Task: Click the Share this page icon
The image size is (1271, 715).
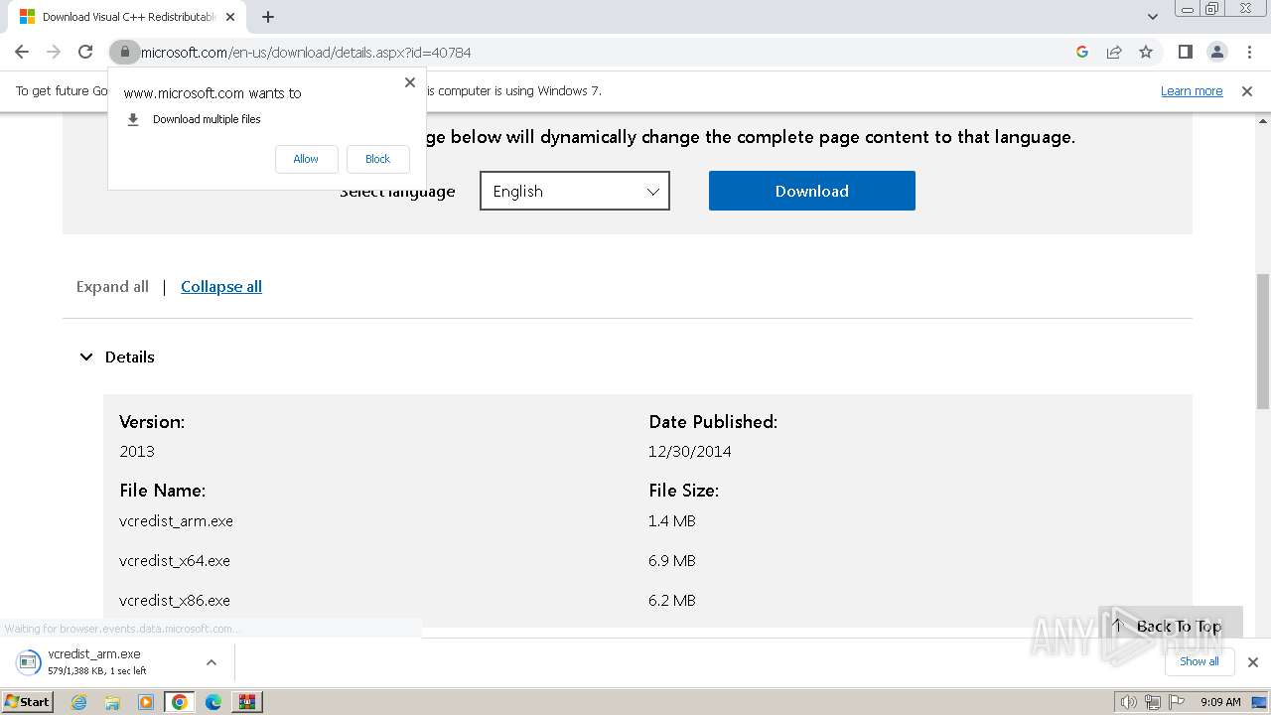Action: (1114, 53)
